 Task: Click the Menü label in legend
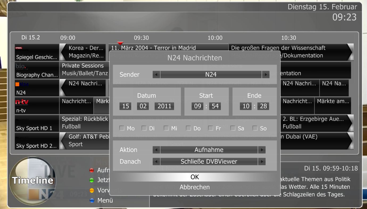[105, 201]
